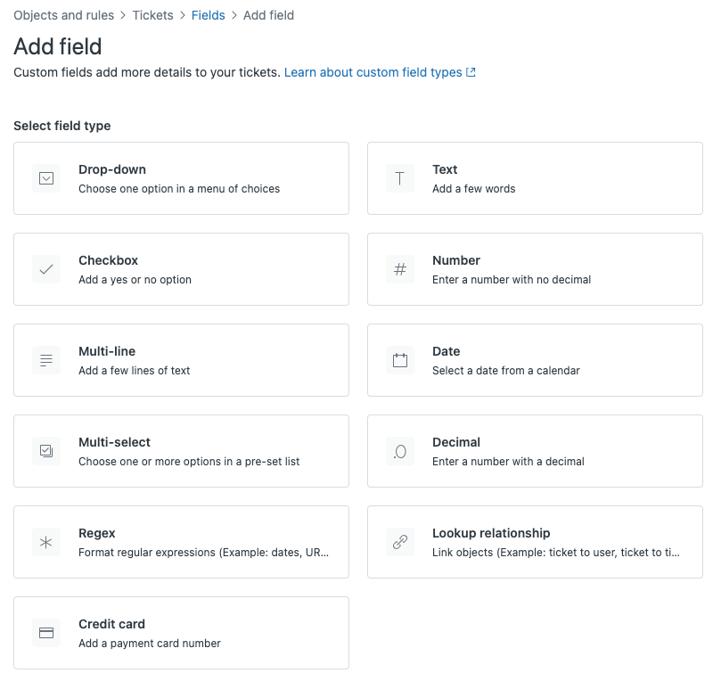The width and height of the screenshot is (713, 673).
Task: Click the Credit card field type title
Action: 112,624
